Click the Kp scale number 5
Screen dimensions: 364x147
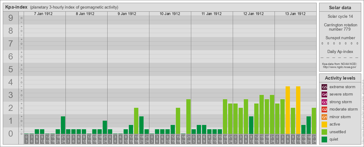(x=10, y=69)
